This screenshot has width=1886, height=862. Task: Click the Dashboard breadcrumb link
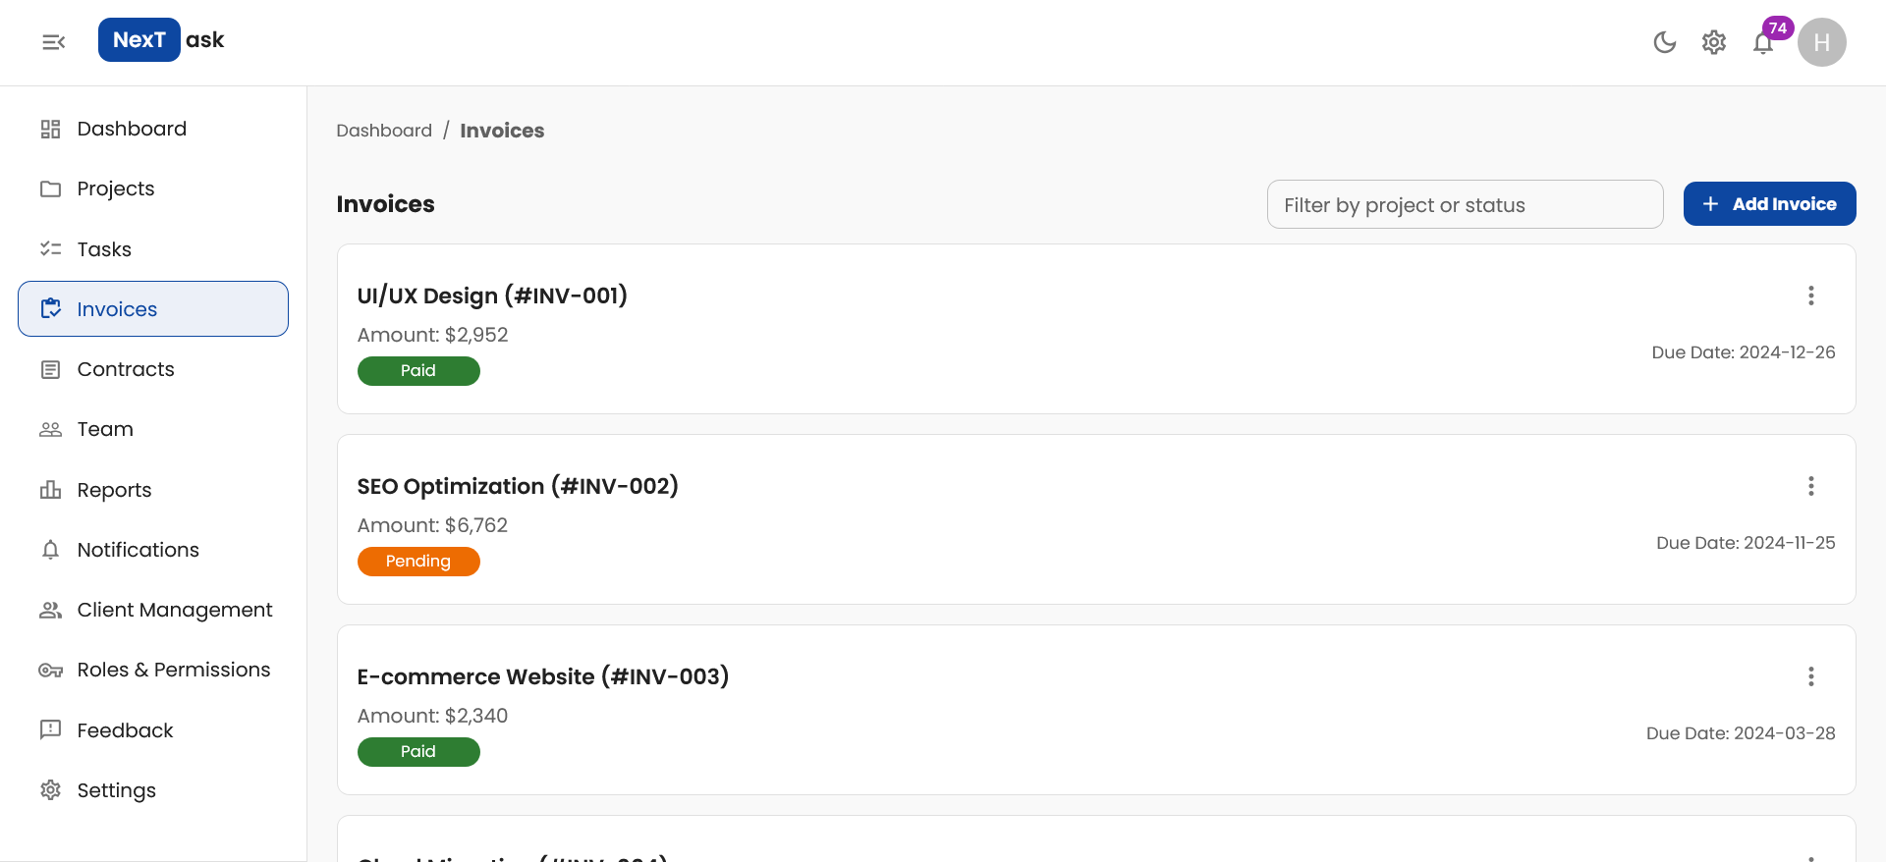pyautogui.click(x=384, y=131)
